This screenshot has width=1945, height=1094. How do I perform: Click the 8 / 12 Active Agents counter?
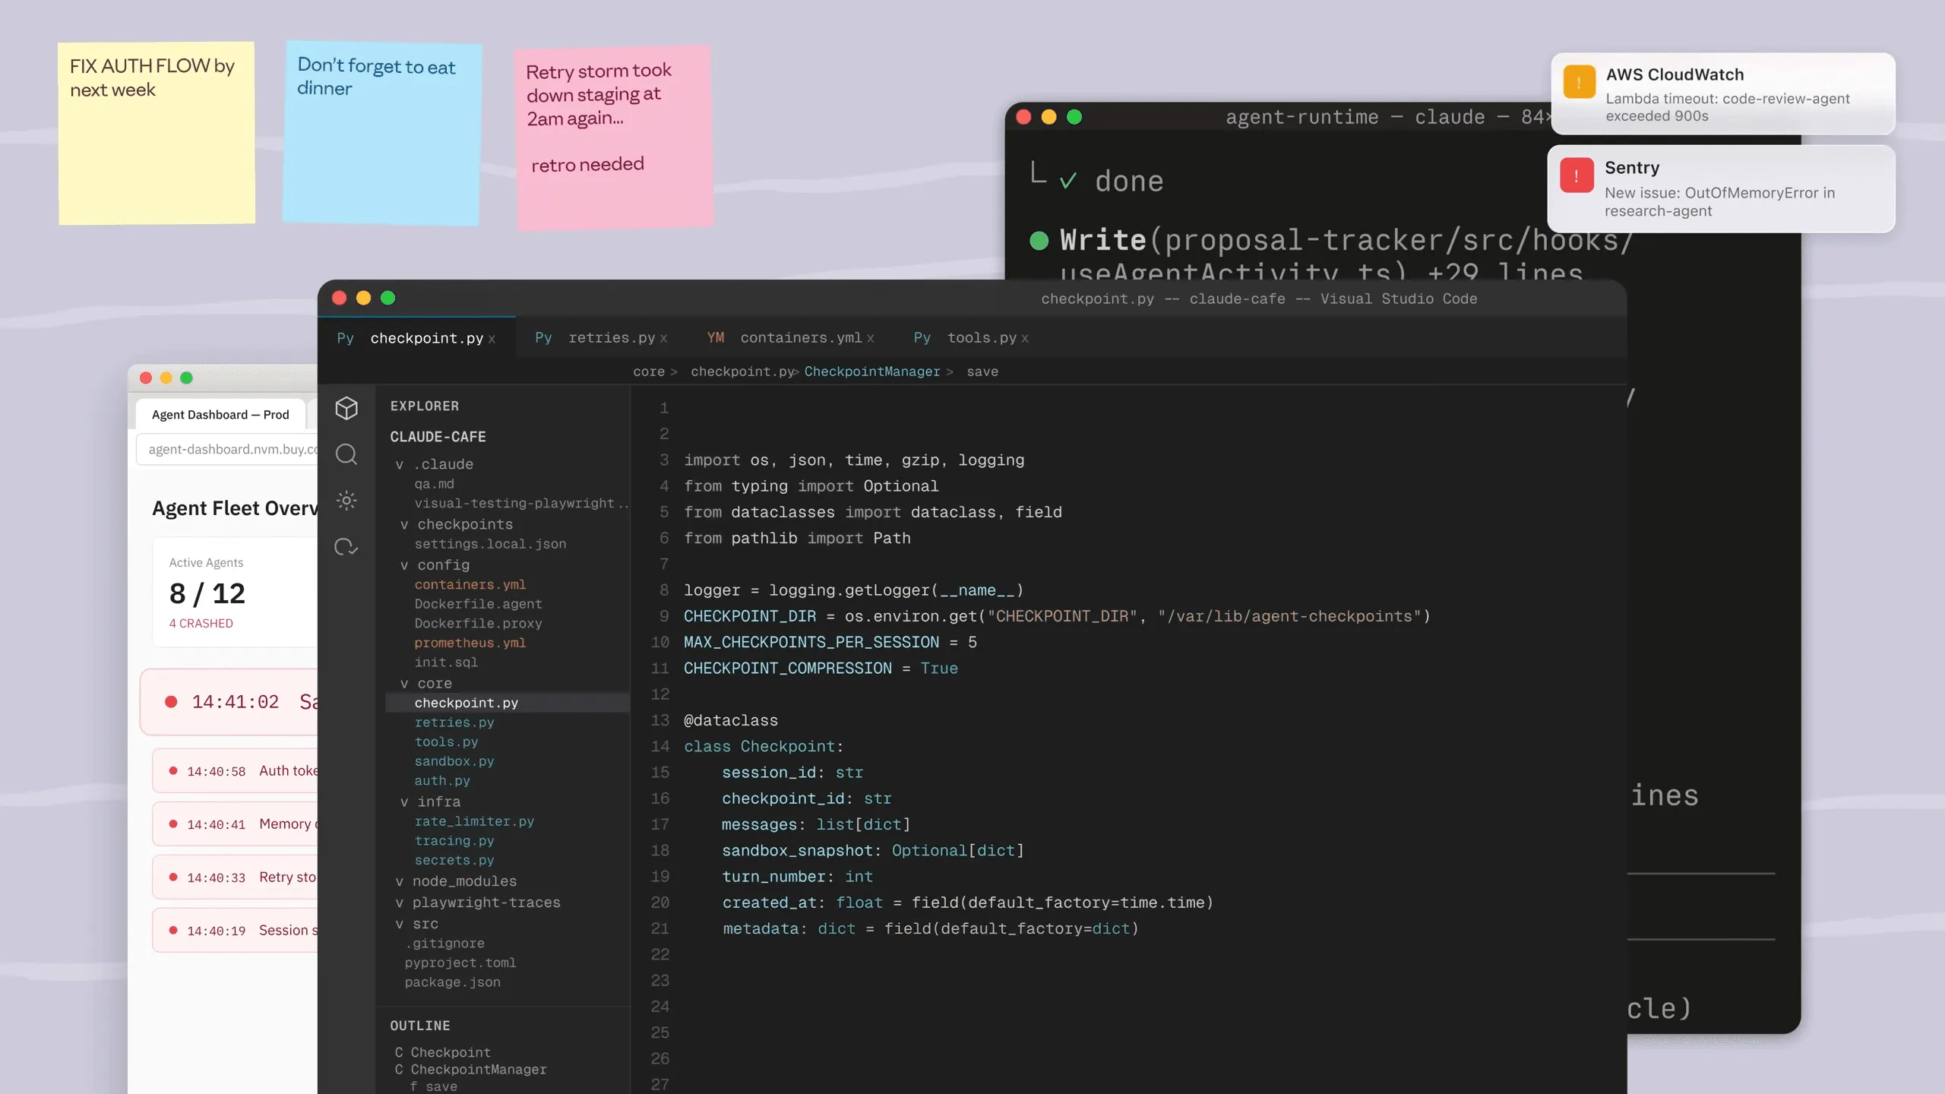[207, 594]
